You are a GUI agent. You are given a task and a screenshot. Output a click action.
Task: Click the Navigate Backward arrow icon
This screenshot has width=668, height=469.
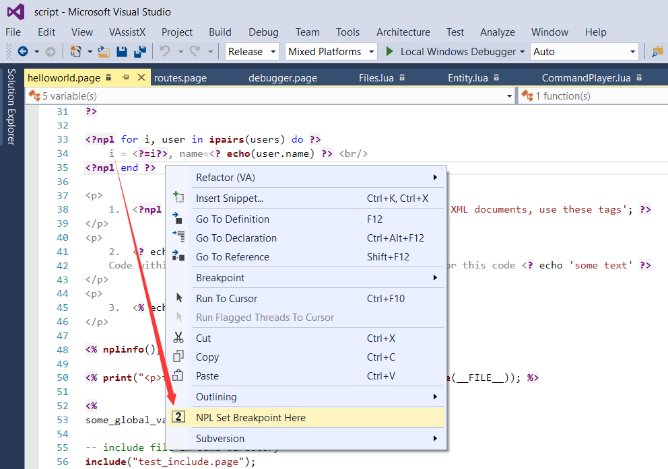23,50
